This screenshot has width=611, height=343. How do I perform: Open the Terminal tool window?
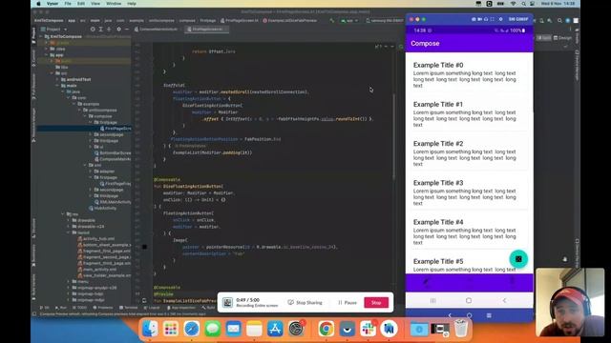[x=129, y=308]
